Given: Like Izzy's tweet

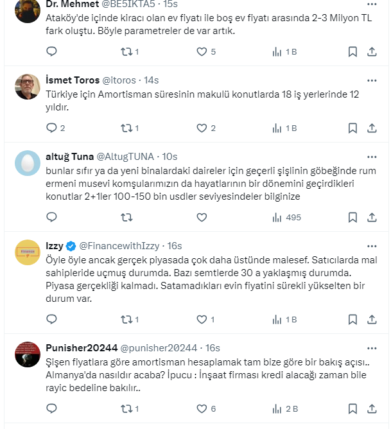Looking at the screenshot, I should point(202,319).
